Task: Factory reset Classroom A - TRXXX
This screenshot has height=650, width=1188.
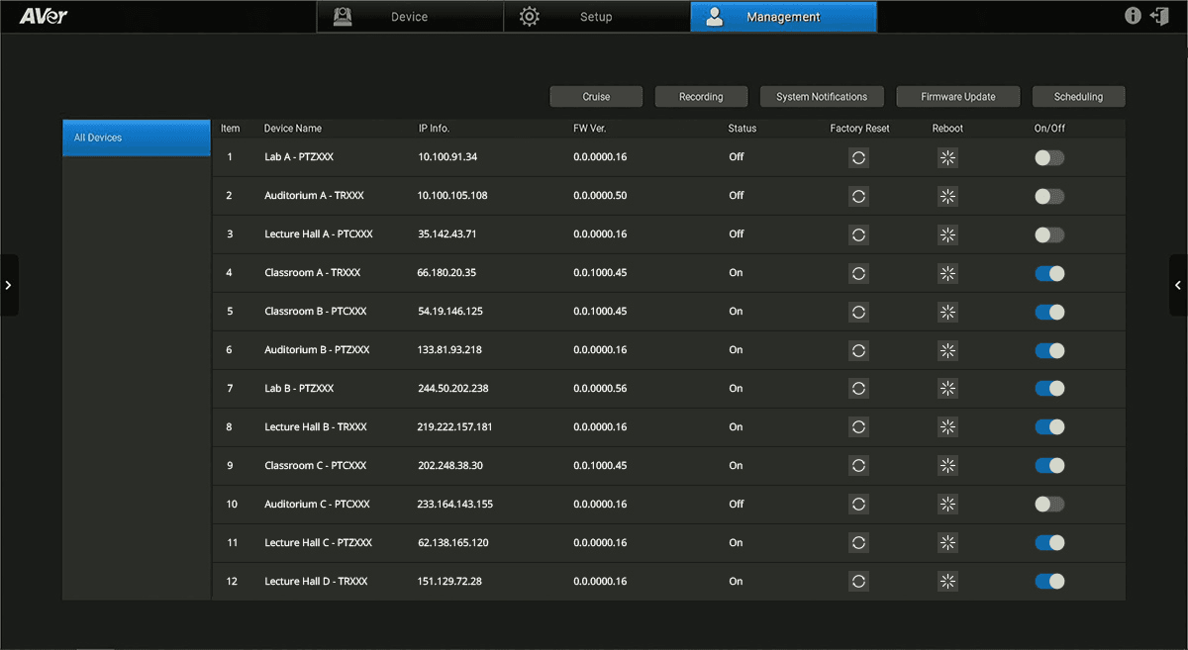Action: click(x=859, y=273)
